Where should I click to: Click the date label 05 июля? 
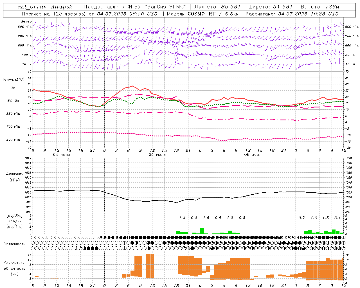(x=157, y=155)
